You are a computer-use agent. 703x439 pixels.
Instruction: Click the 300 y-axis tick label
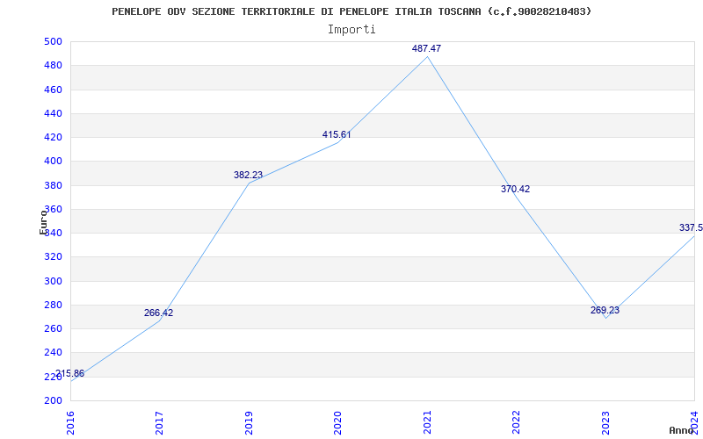click(x=53, y=281)
